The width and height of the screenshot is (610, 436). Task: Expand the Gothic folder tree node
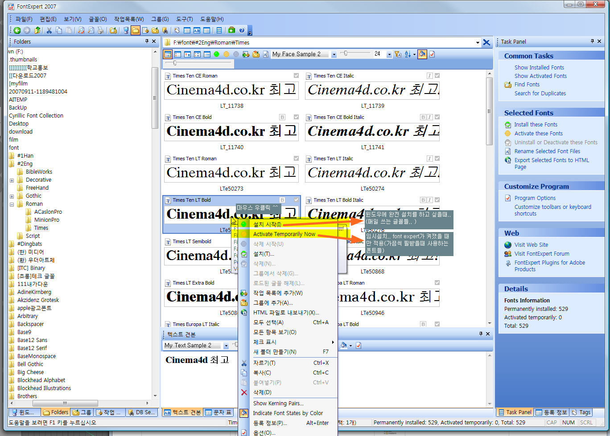12,196
